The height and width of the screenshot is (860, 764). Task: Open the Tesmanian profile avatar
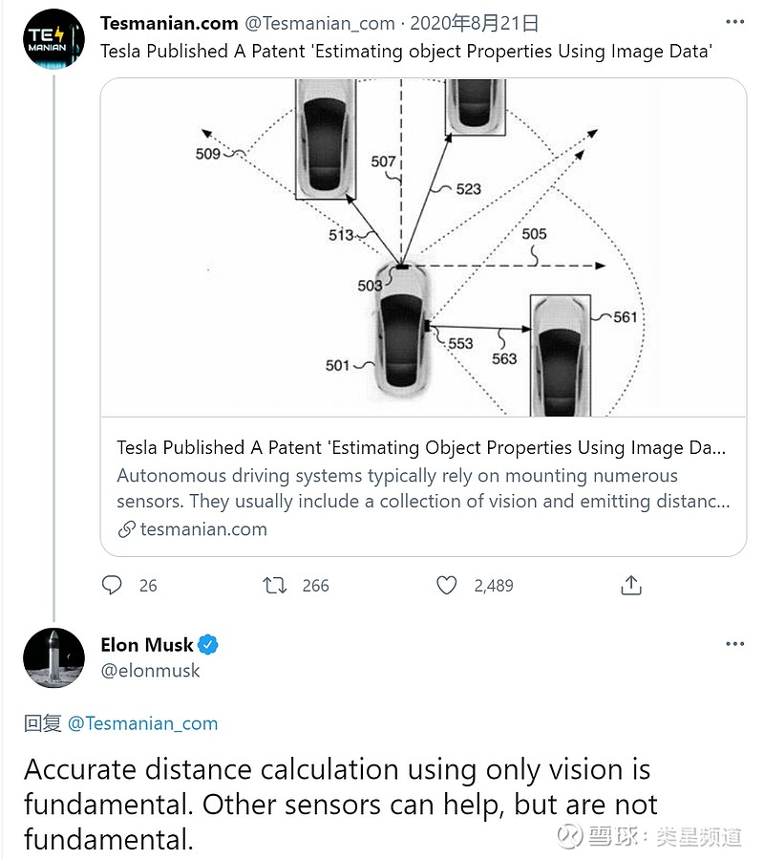tap(52, 38)
